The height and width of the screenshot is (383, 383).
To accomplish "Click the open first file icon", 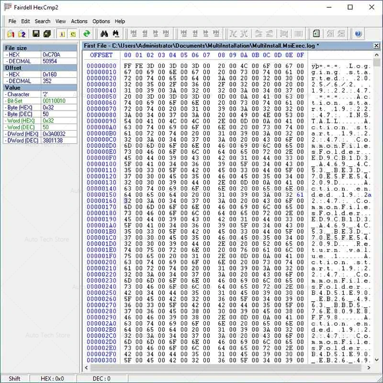I will (x=11, y=34).
